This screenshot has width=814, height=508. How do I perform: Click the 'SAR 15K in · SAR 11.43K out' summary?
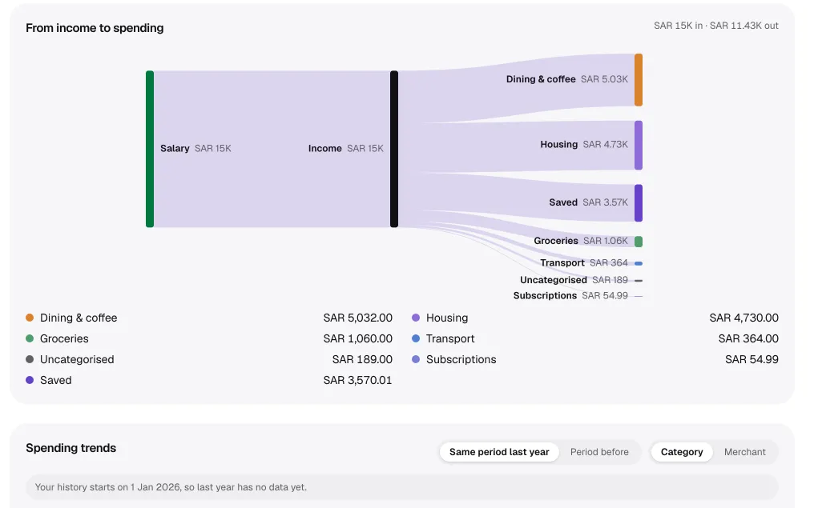[x=716, y=26]
